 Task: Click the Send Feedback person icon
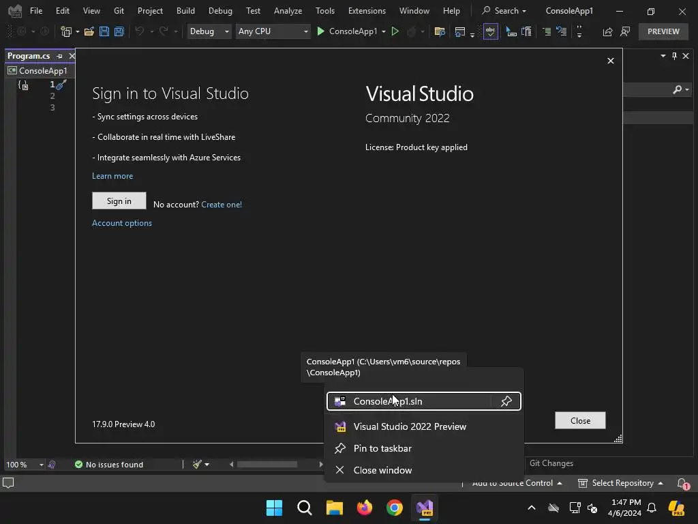[x=625, y=31]
